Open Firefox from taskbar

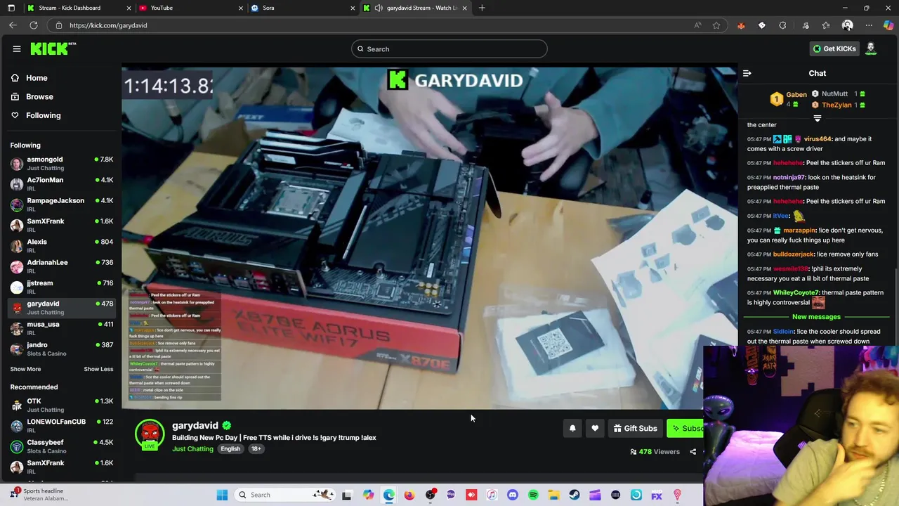(x=409, y=495)
